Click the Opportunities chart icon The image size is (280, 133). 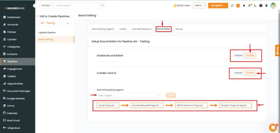point(4,84)
